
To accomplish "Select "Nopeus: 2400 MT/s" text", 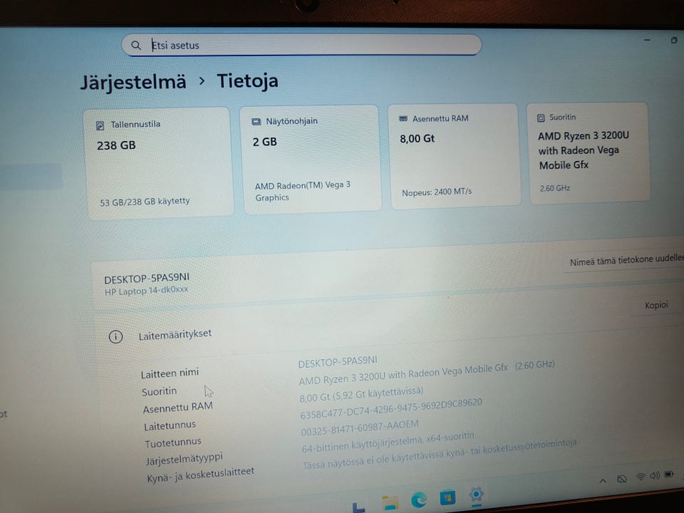I will click(x=437, y=192).
